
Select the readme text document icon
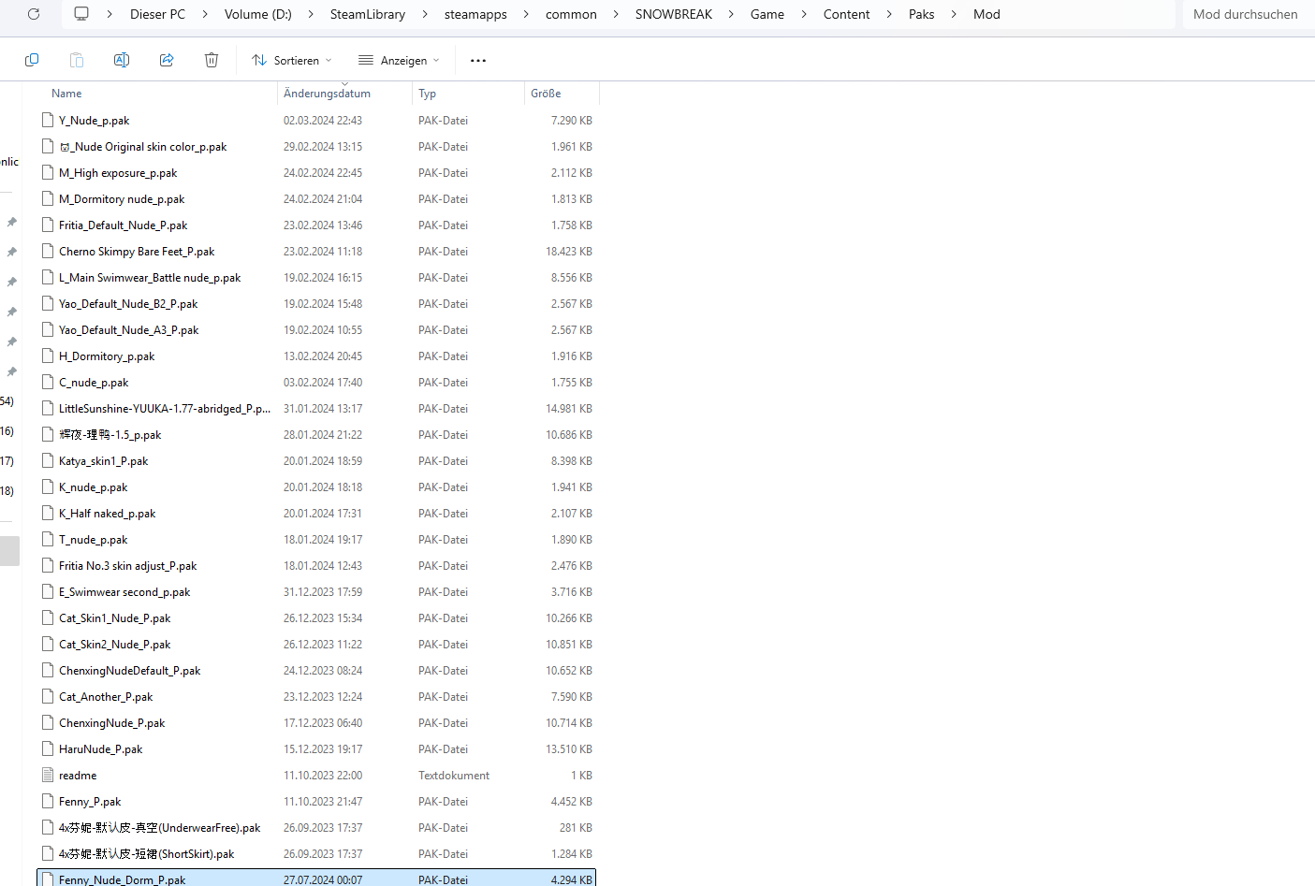point(48,776)
